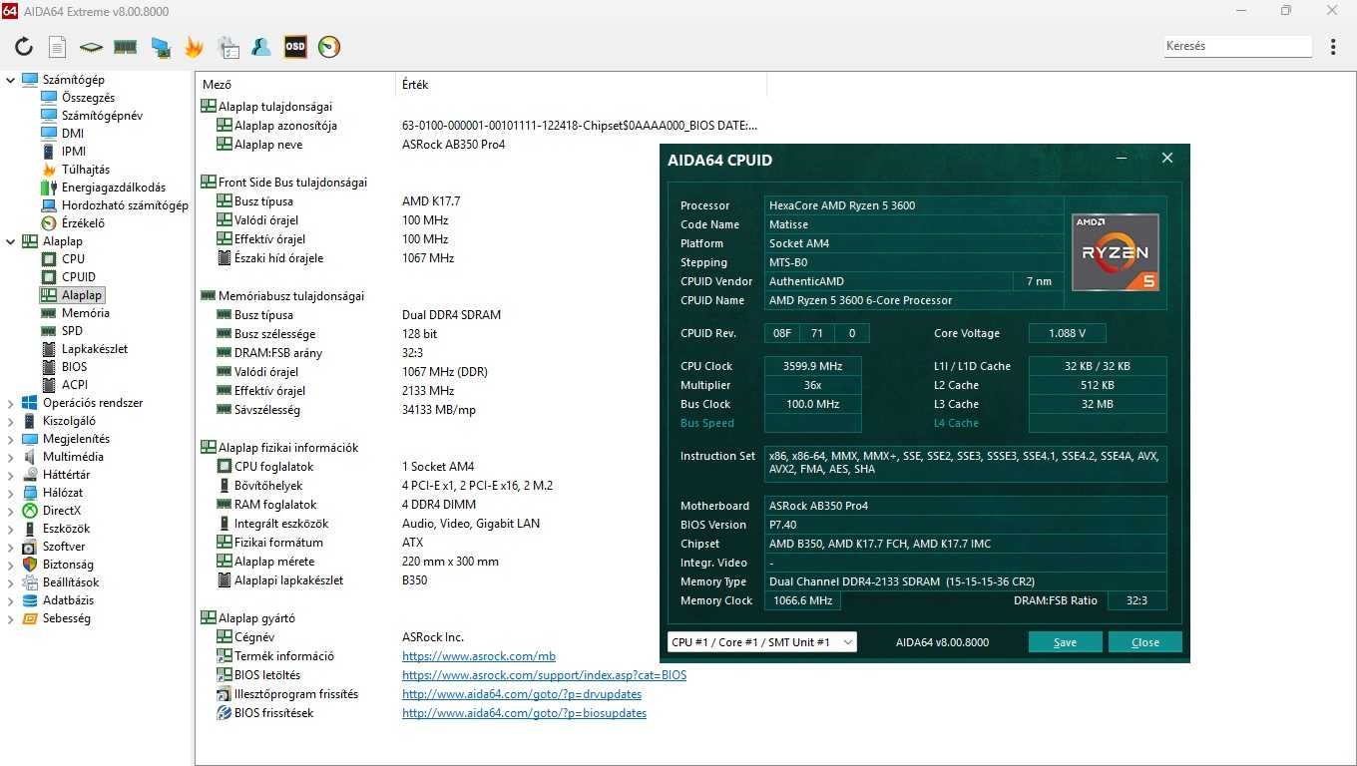Open the memory module toolbar icon

point(125,47)
